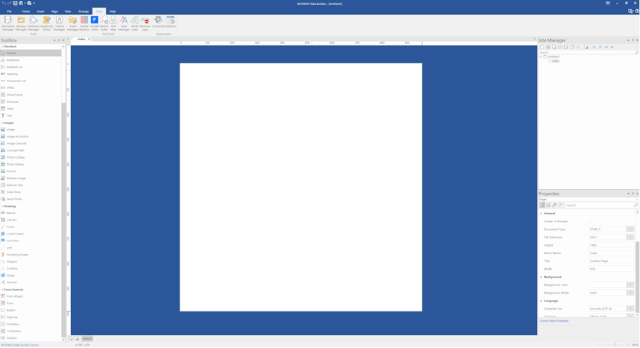
Task: Open the WYSIWYG Web Builder Forum link
Action: pos(20,345)
